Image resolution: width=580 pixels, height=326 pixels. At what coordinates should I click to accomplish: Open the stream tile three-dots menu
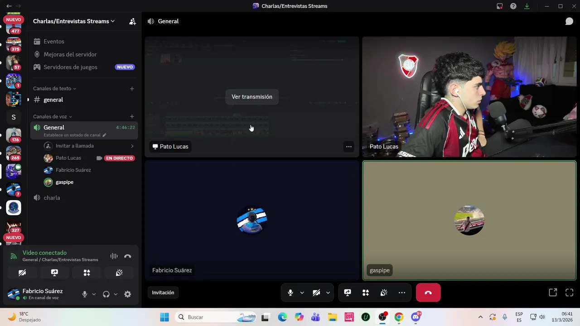point(348,146)
